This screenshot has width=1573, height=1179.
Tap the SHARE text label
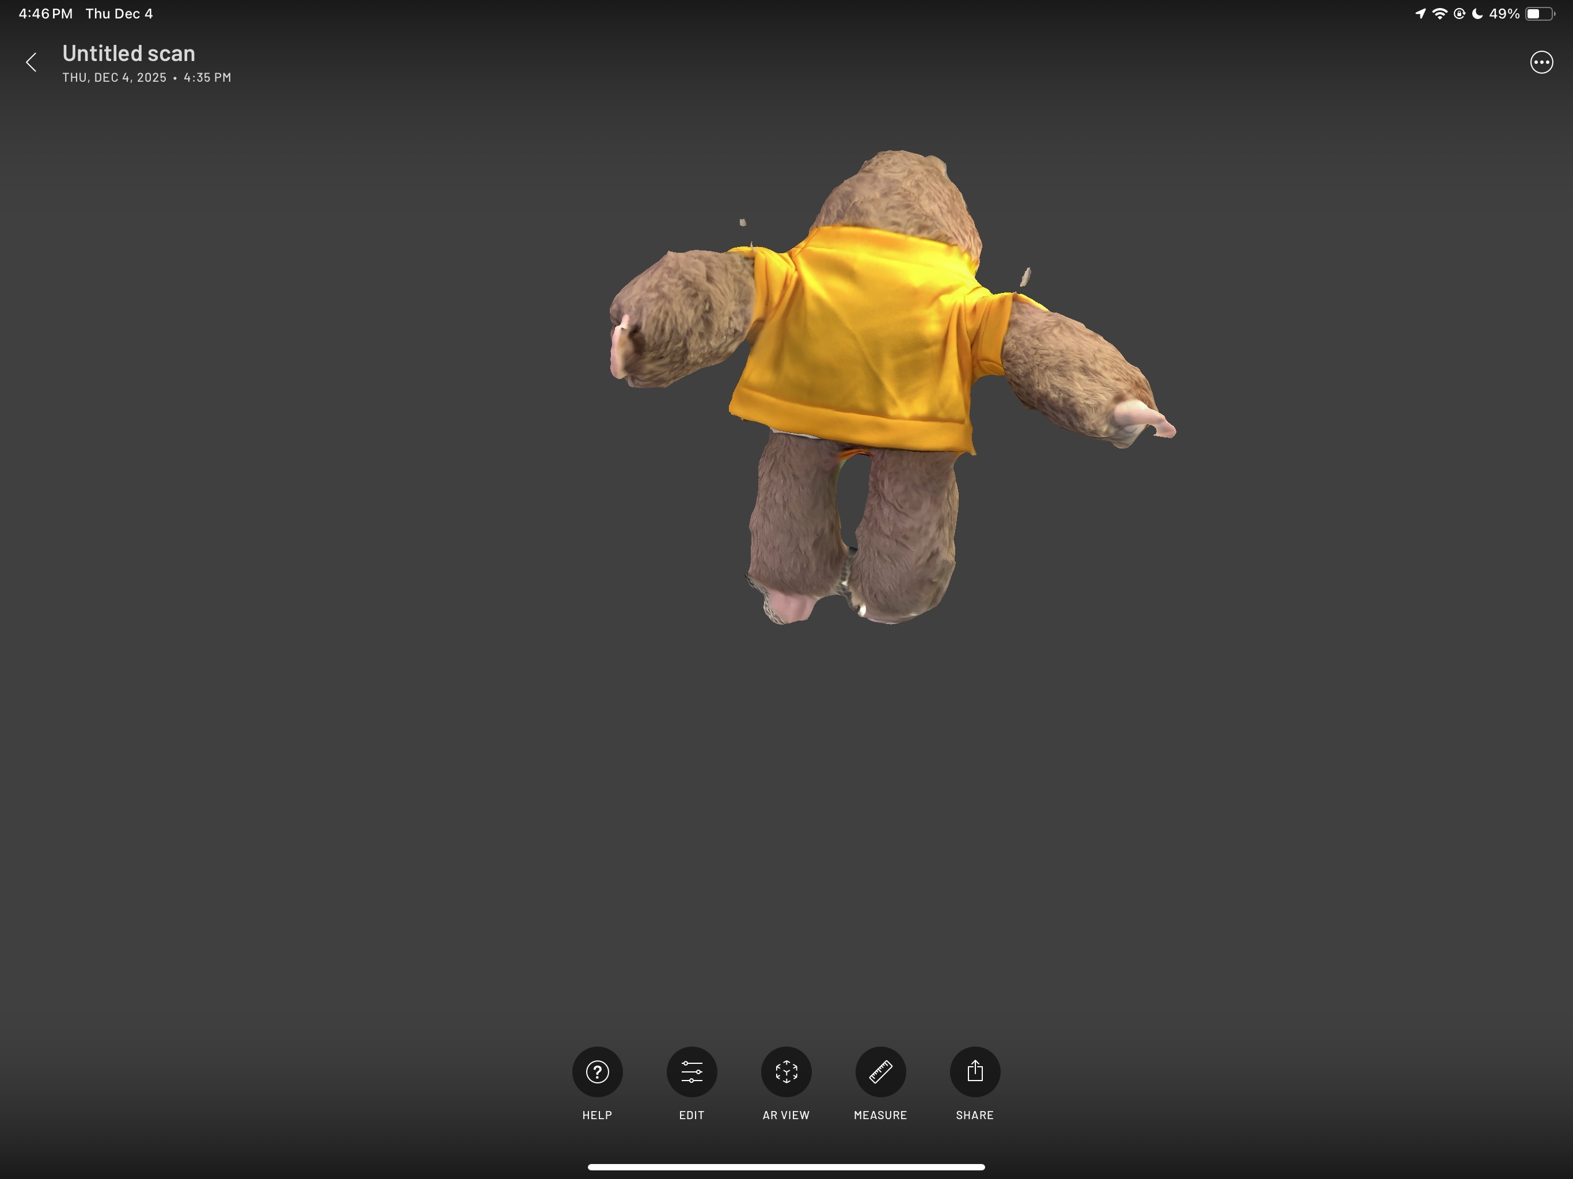tap(975, 1115)
